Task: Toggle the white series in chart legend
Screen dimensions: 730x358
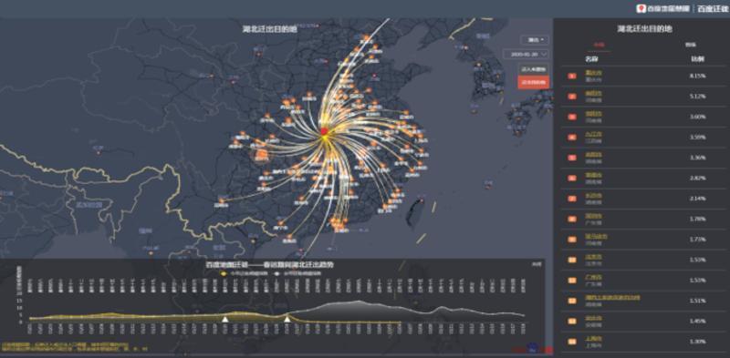Action: point(298,273)
